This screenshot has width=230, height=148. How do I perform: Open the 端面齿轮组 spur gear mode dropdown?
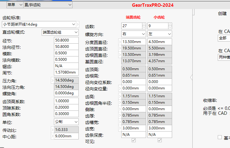60,32
